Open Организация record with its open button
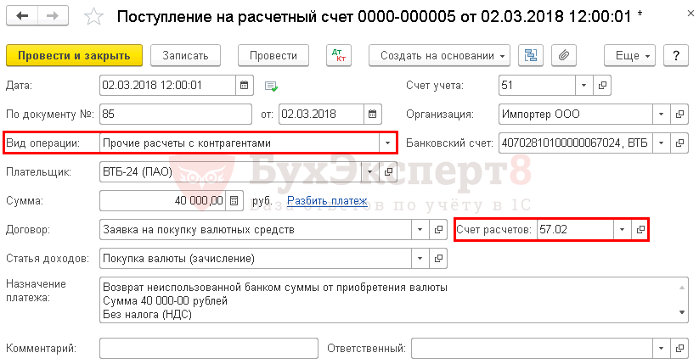 point(679,114)
